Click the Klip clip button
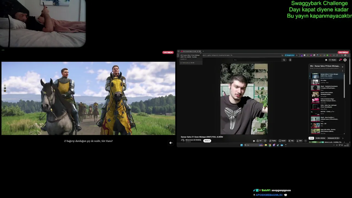Viewport: 352px width, 198px height. click(291, 141)
